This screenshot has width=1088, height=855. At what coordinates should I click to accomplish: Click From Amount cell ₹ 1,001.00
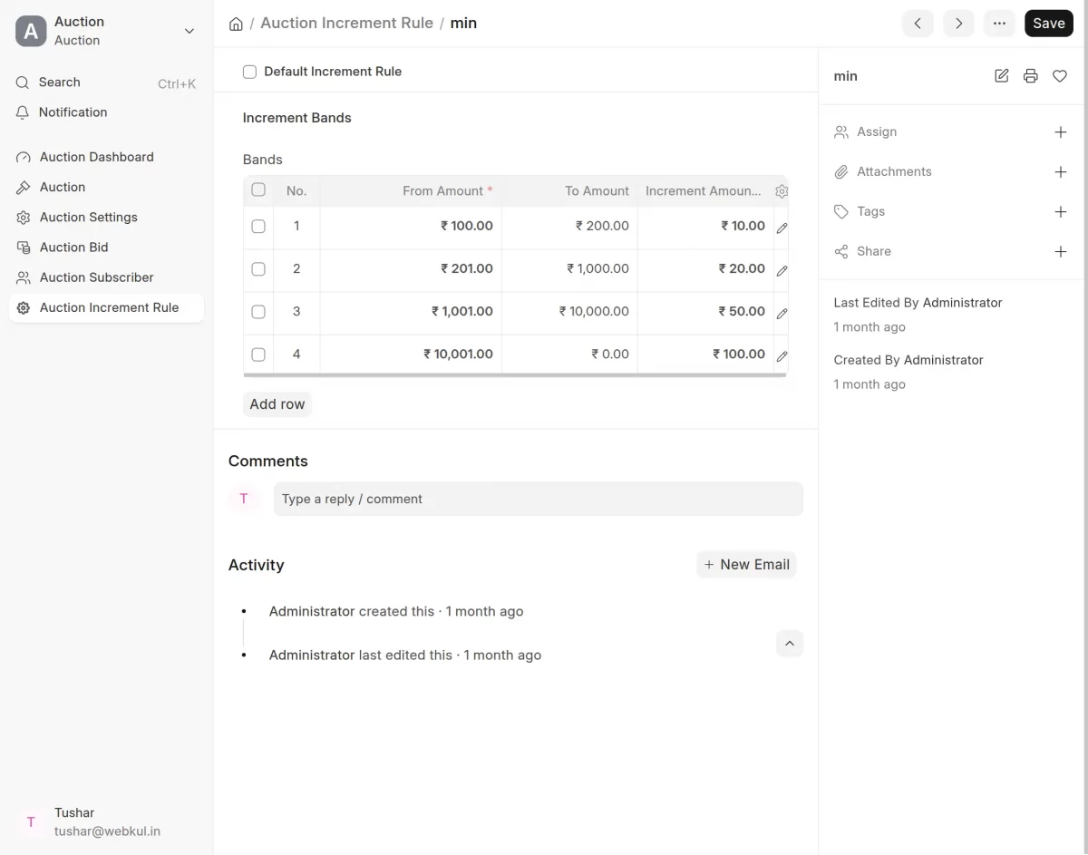point(411,311)
